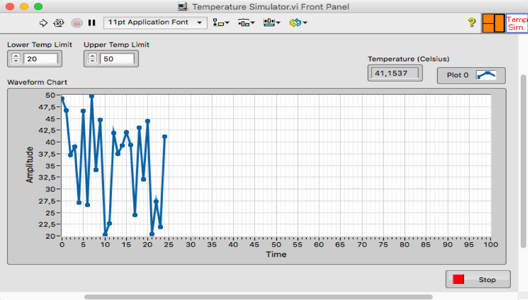Click the Lower Temp Limit stepper arrows
The width and height of the screenshot is (528, 300).
[x=16, y=59]
